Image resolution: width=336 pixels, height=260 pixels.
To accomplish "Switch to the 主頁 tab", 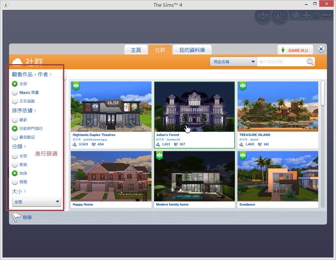I will tap(136, 50).
